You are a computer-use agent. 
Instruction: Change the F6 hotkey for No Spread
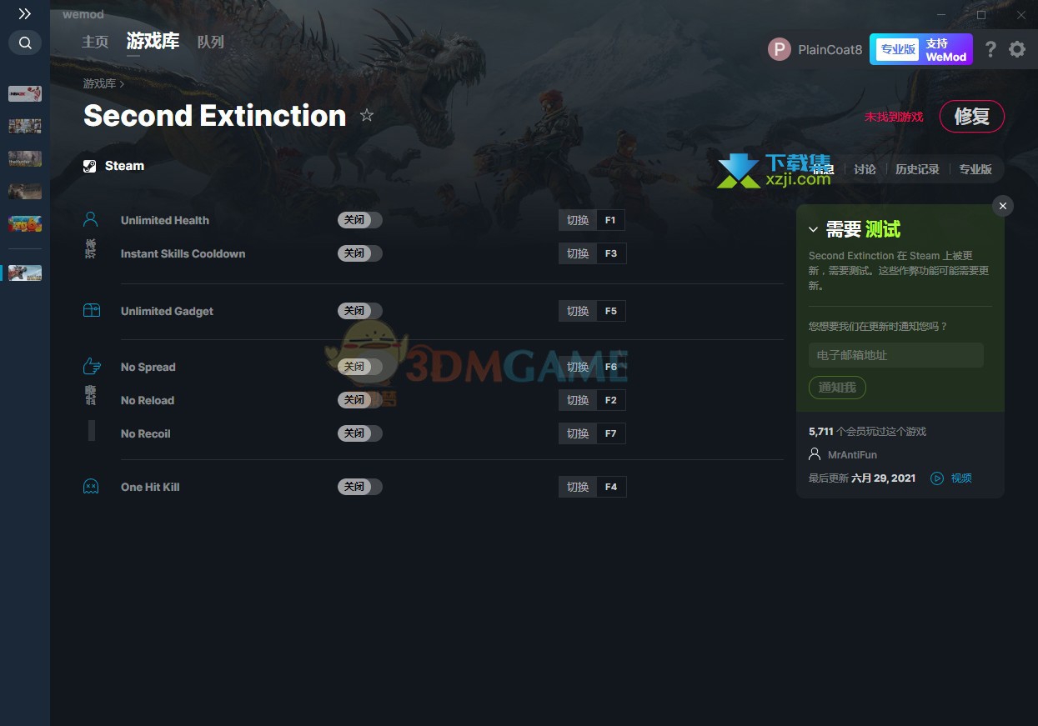tap(610, 367)
